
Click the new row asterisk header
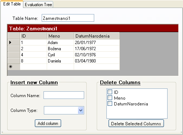[x=14, y=67]
